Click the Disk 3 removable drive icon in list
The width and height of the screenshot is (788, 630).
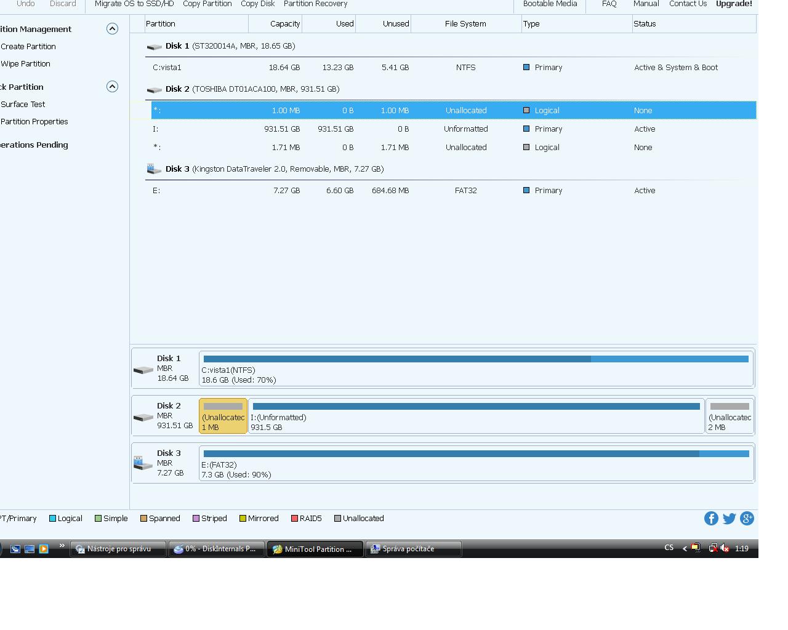(154, 169)
